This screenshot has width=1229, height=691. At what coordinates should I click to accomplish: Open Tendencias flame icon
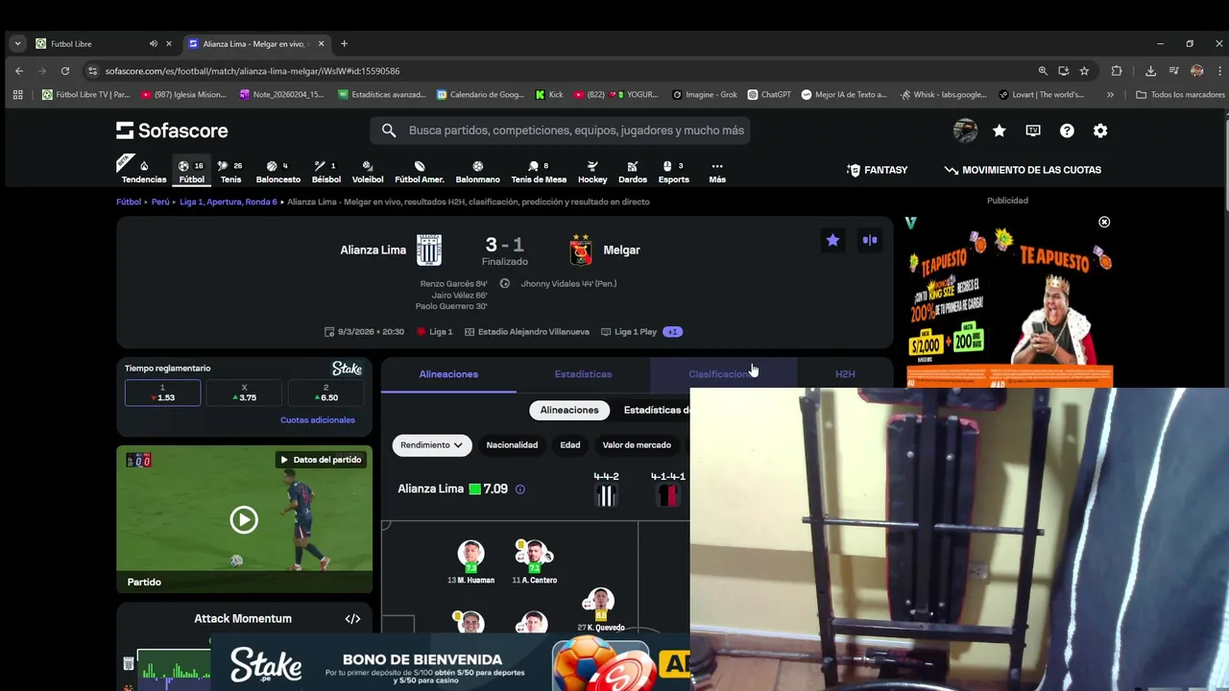tap(144, 166)
